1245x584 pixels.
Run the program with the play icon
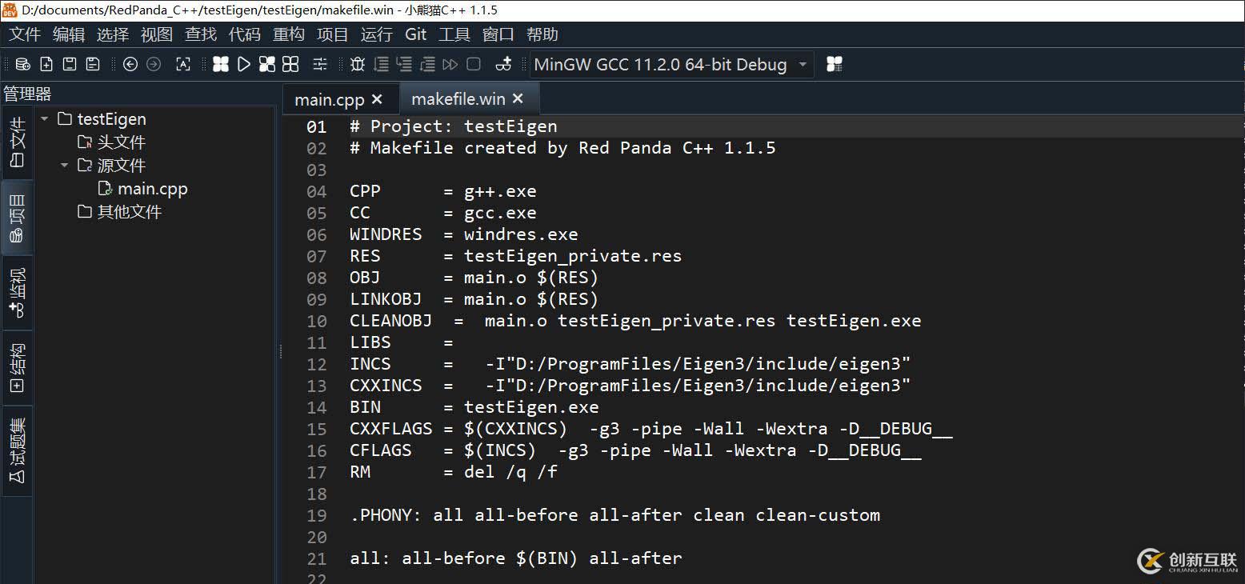244,64
